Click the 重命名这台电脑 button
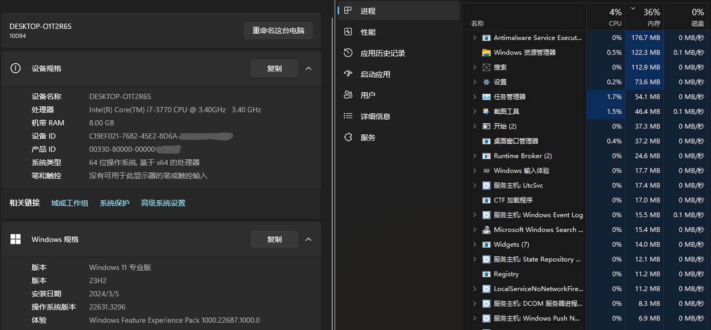The width and height of the screenshot is (711, 330). tap(278, 31)
